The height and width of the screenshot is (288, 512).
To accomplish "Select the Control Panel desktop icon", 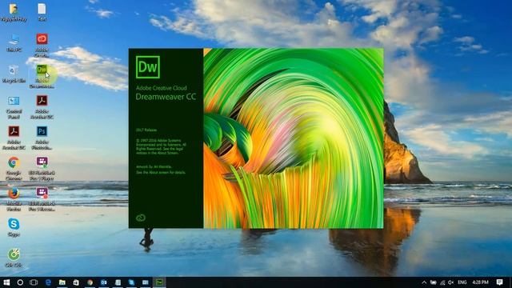I will click(14, 107).
